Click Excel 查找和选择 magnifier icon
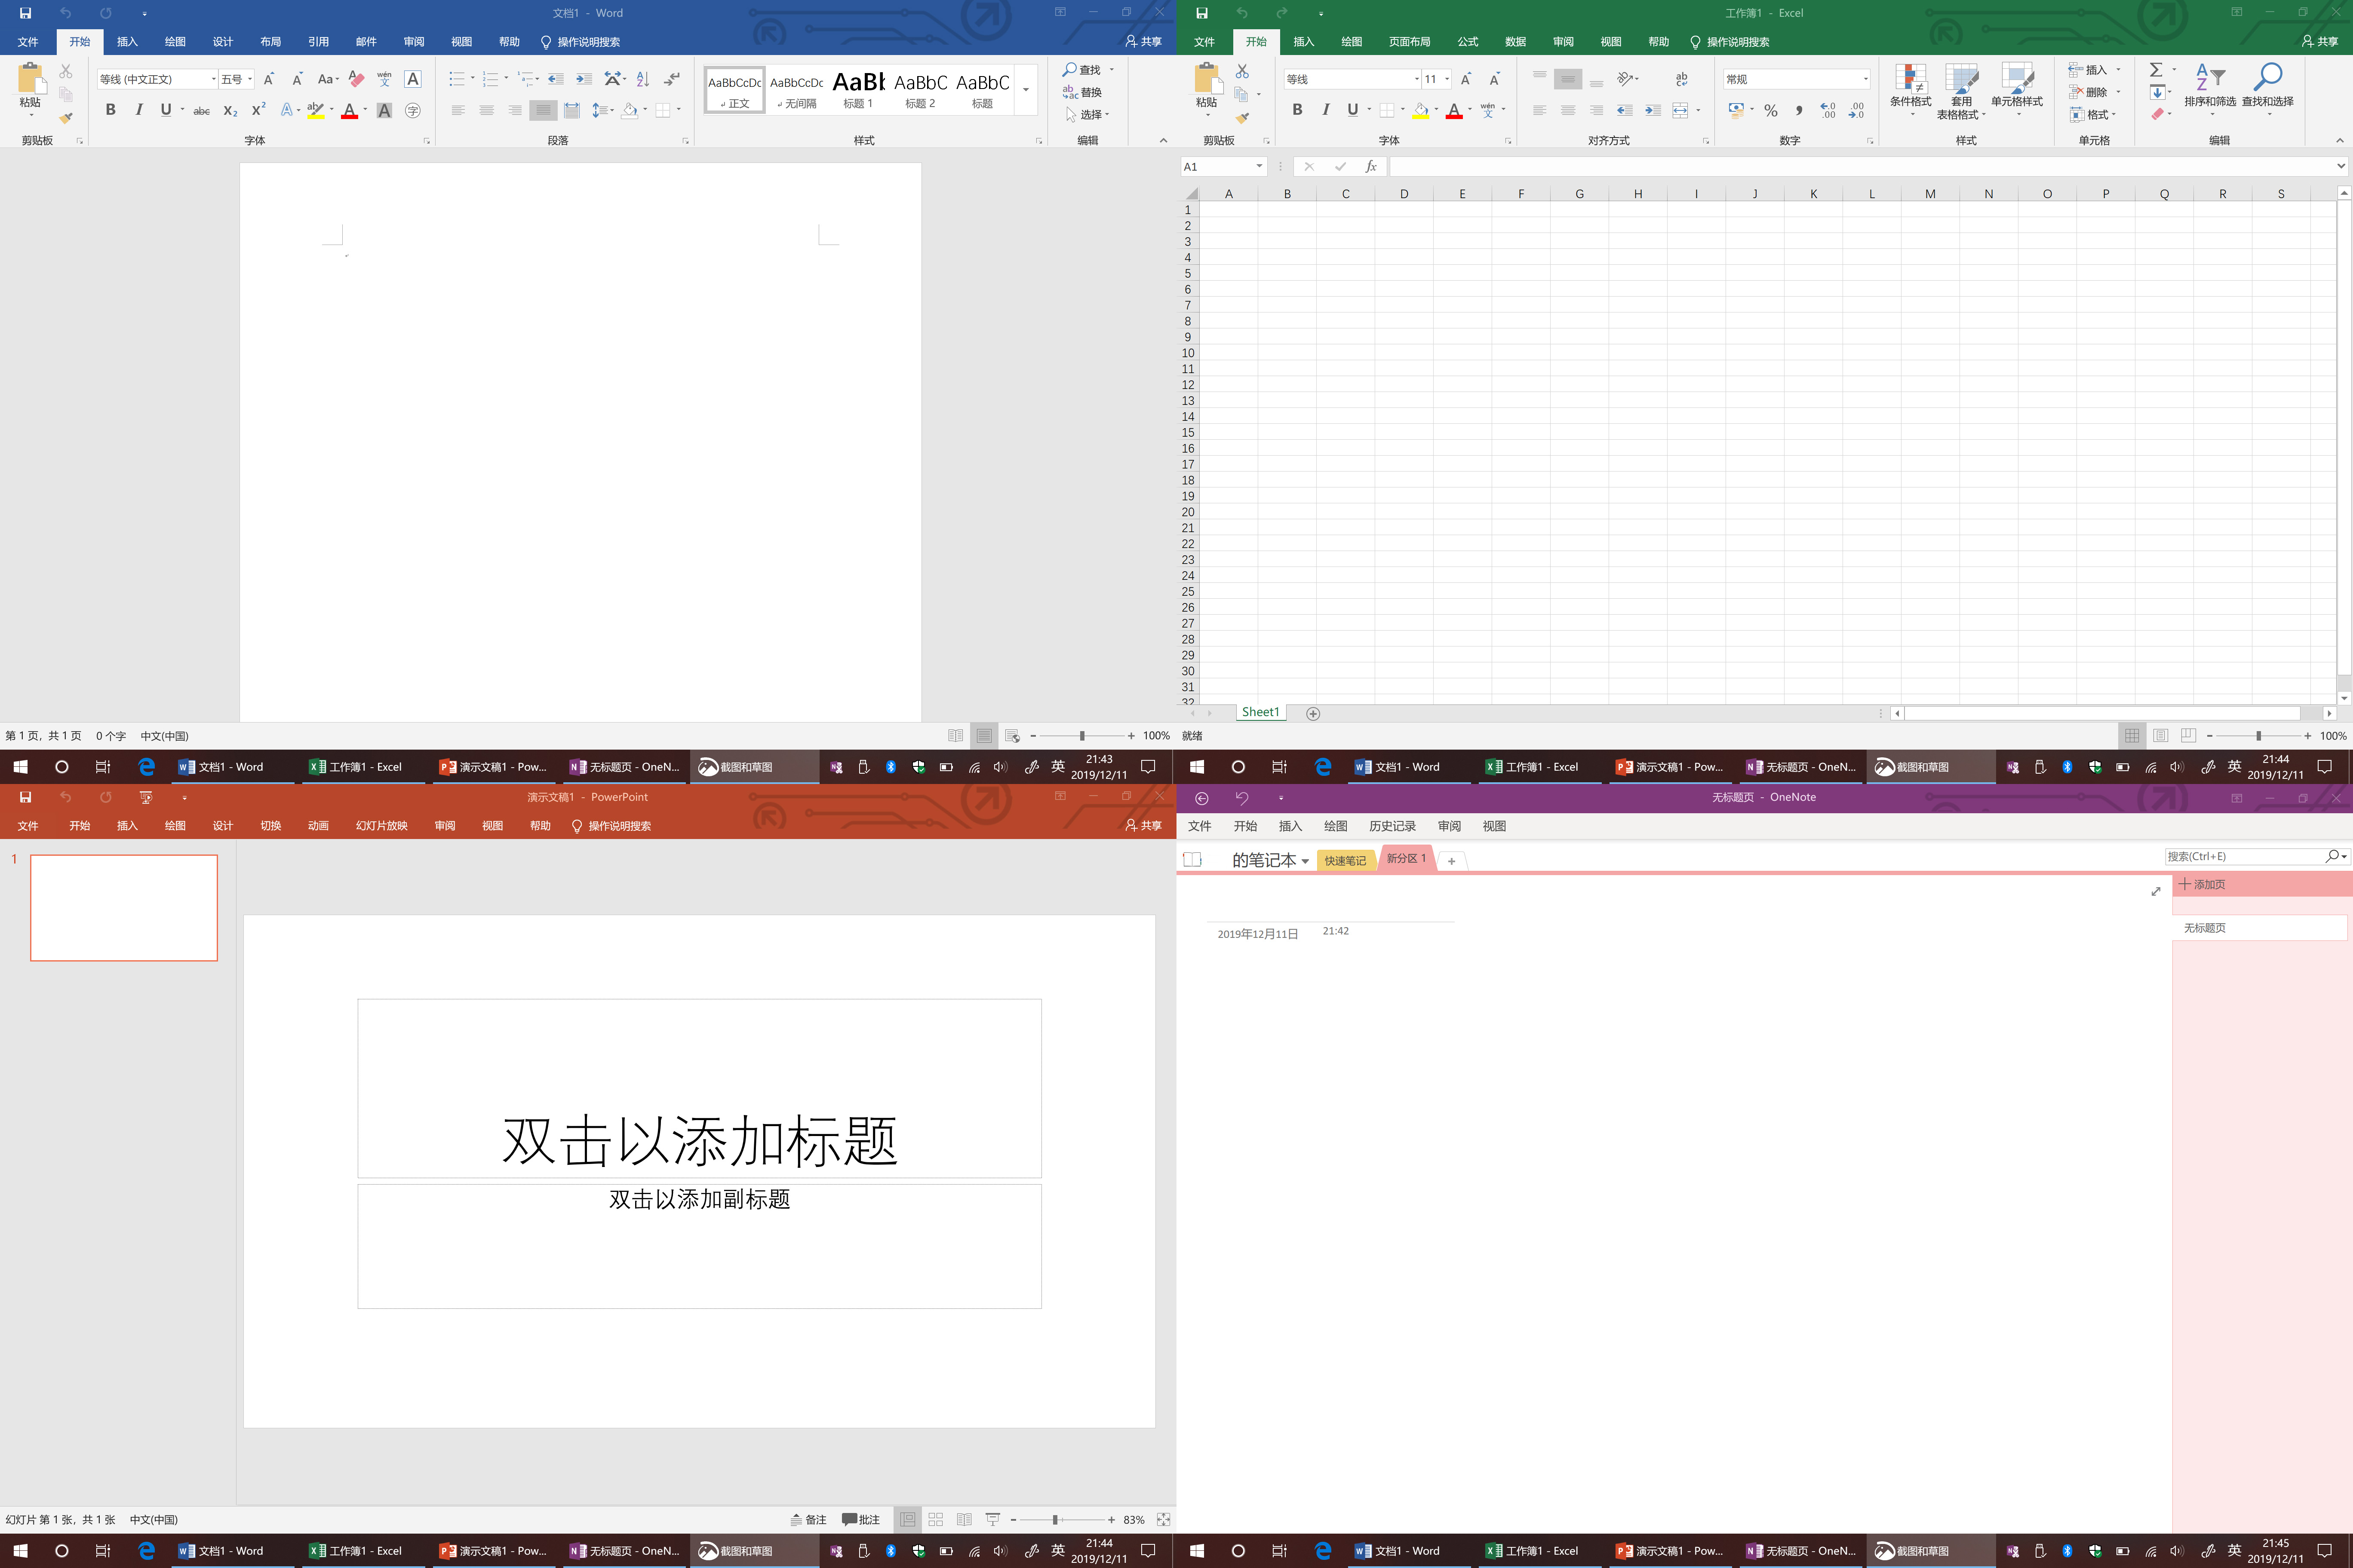Image resolution: width=2353 pixels, height=1568 pixels. tap(2268, 78)
